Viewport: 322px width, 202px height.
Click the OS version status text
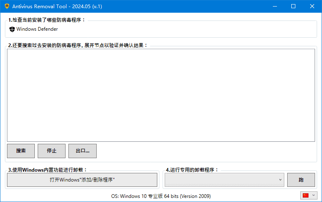click(x=161, y=196)
